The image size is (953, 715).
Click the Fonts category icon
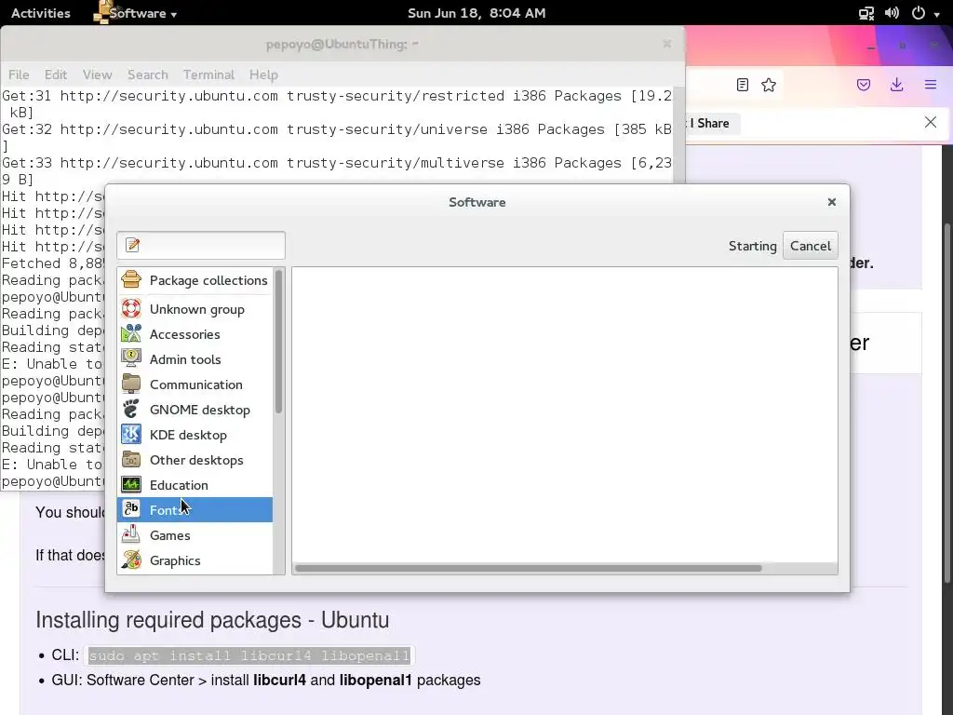tap(130, 509)
